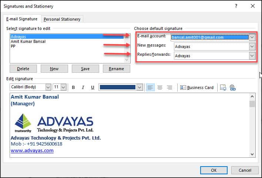This screenshot has height=178, width=262.
Task: Open the E-mail account dropdown
Action: pos(252,37)
